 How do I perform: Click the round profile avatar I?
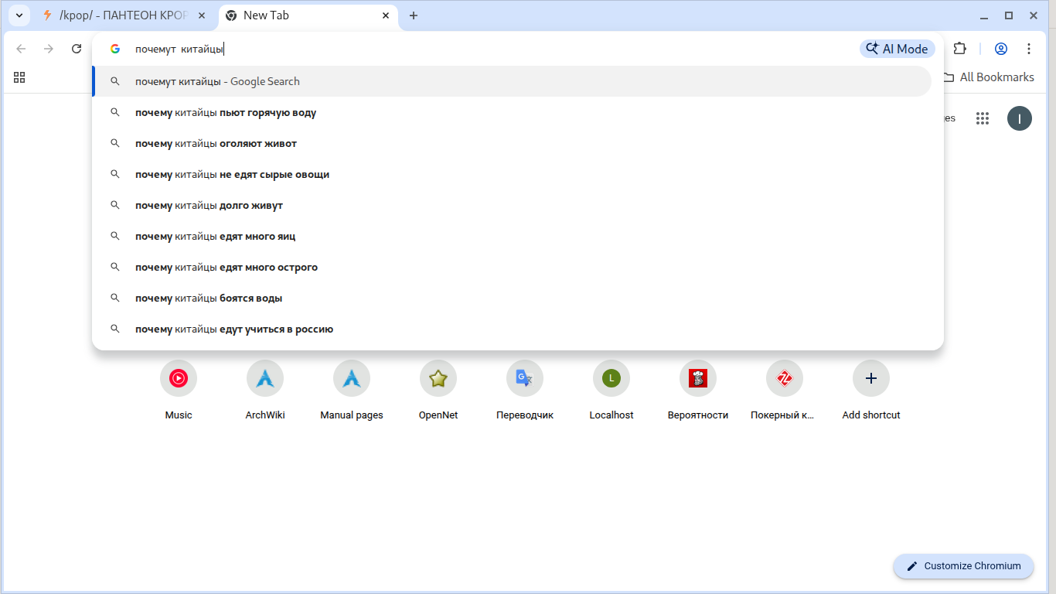[1020, 118]
